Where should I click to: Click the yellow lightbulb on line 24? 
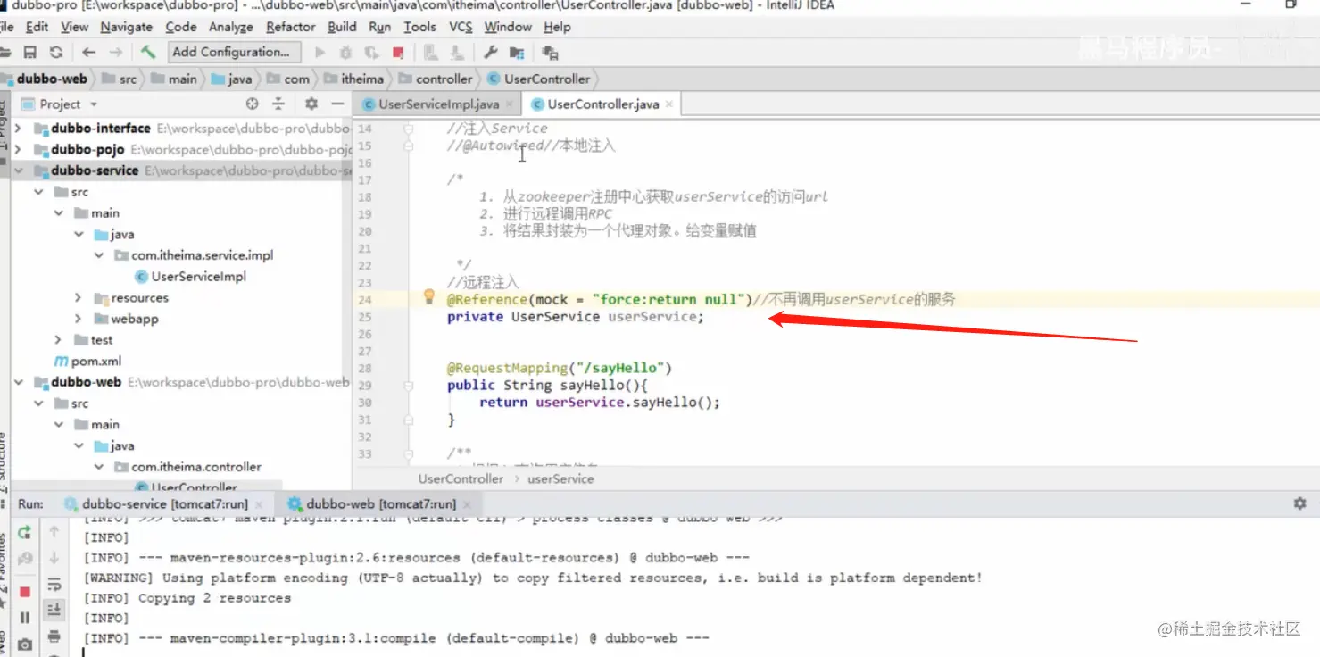428,296
